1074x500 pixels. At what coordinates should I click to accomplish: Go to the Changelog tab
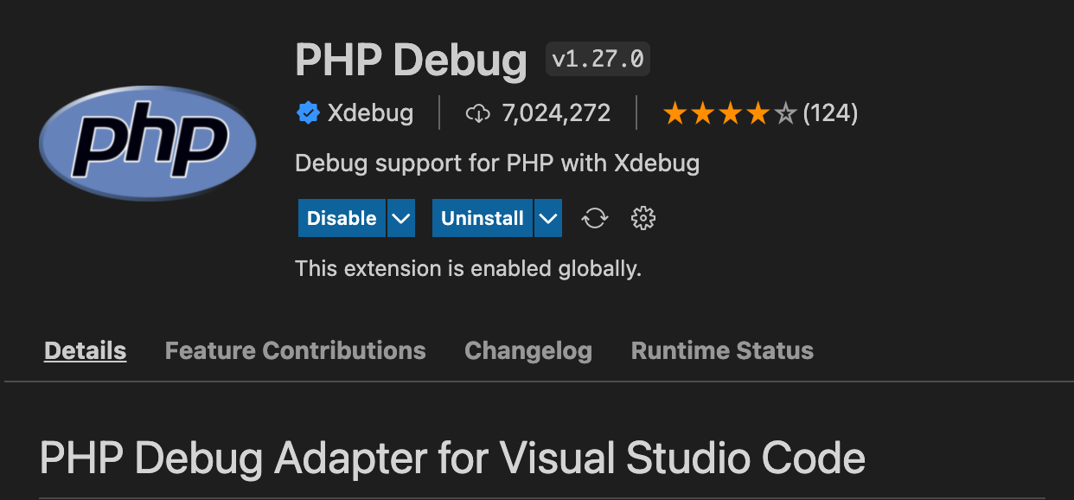click(x=527, y=350)
